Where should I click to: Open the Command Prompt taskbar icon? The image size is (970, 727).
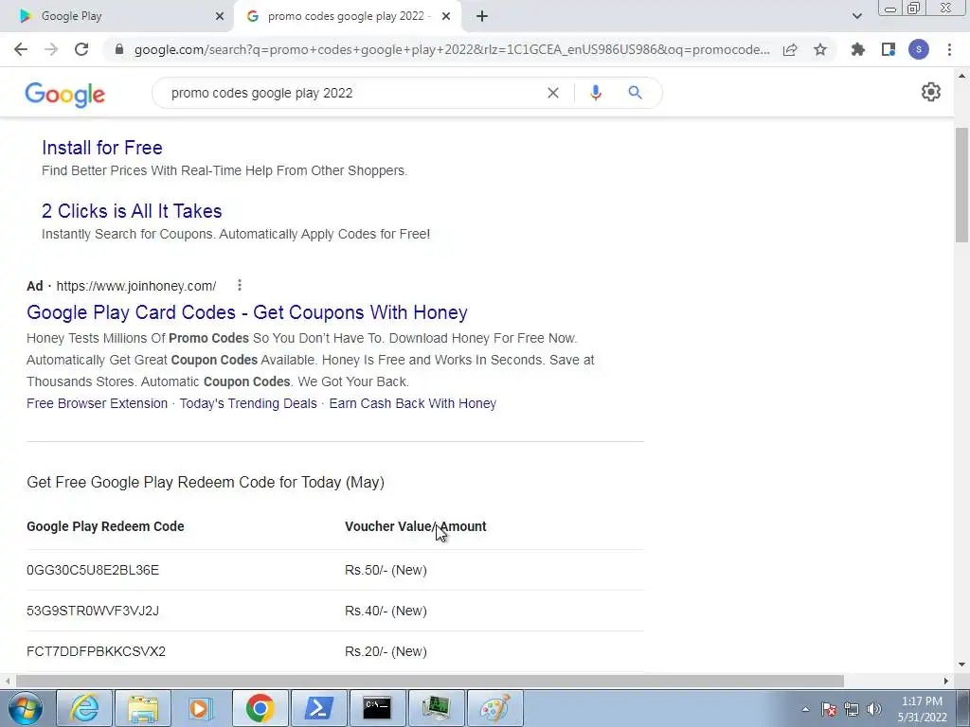tap(377, 708)
